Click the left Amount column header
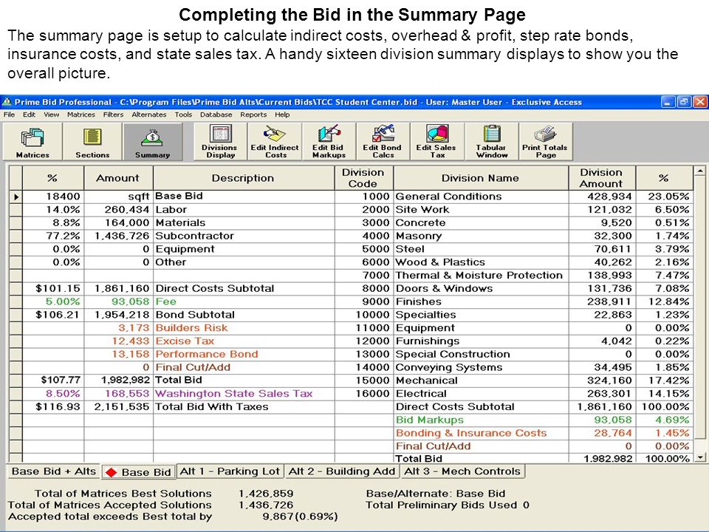 [x=118, y=178]
